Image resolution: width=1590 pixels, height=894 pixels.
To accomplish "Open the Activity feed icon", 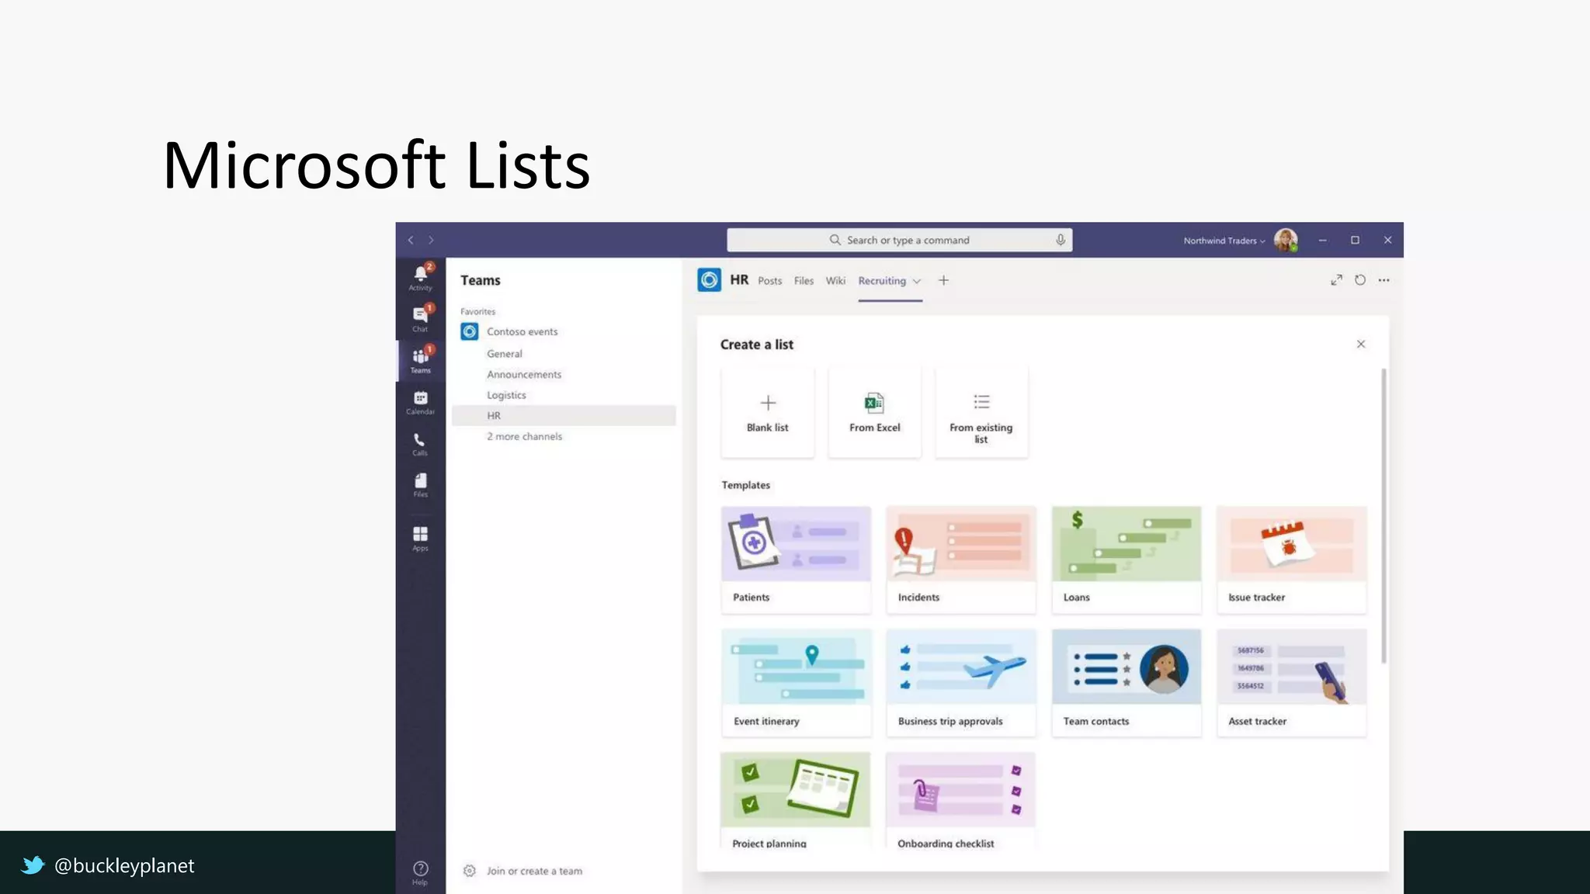I will [x=420, y=277].
